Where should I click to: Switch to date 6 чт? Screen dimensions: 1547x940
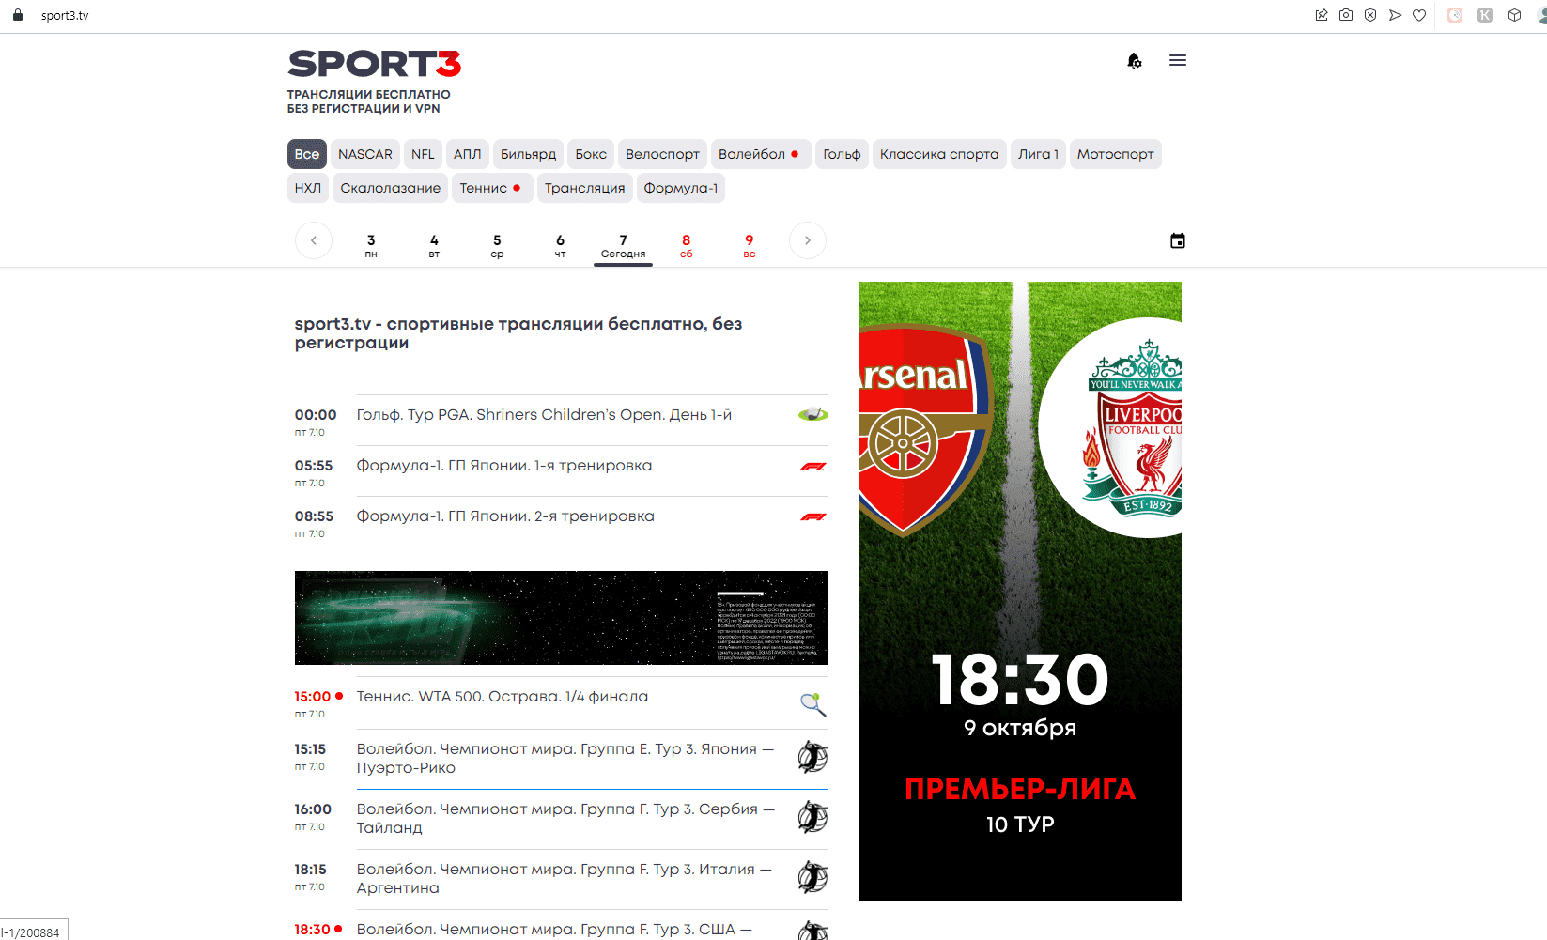point(560,245)
